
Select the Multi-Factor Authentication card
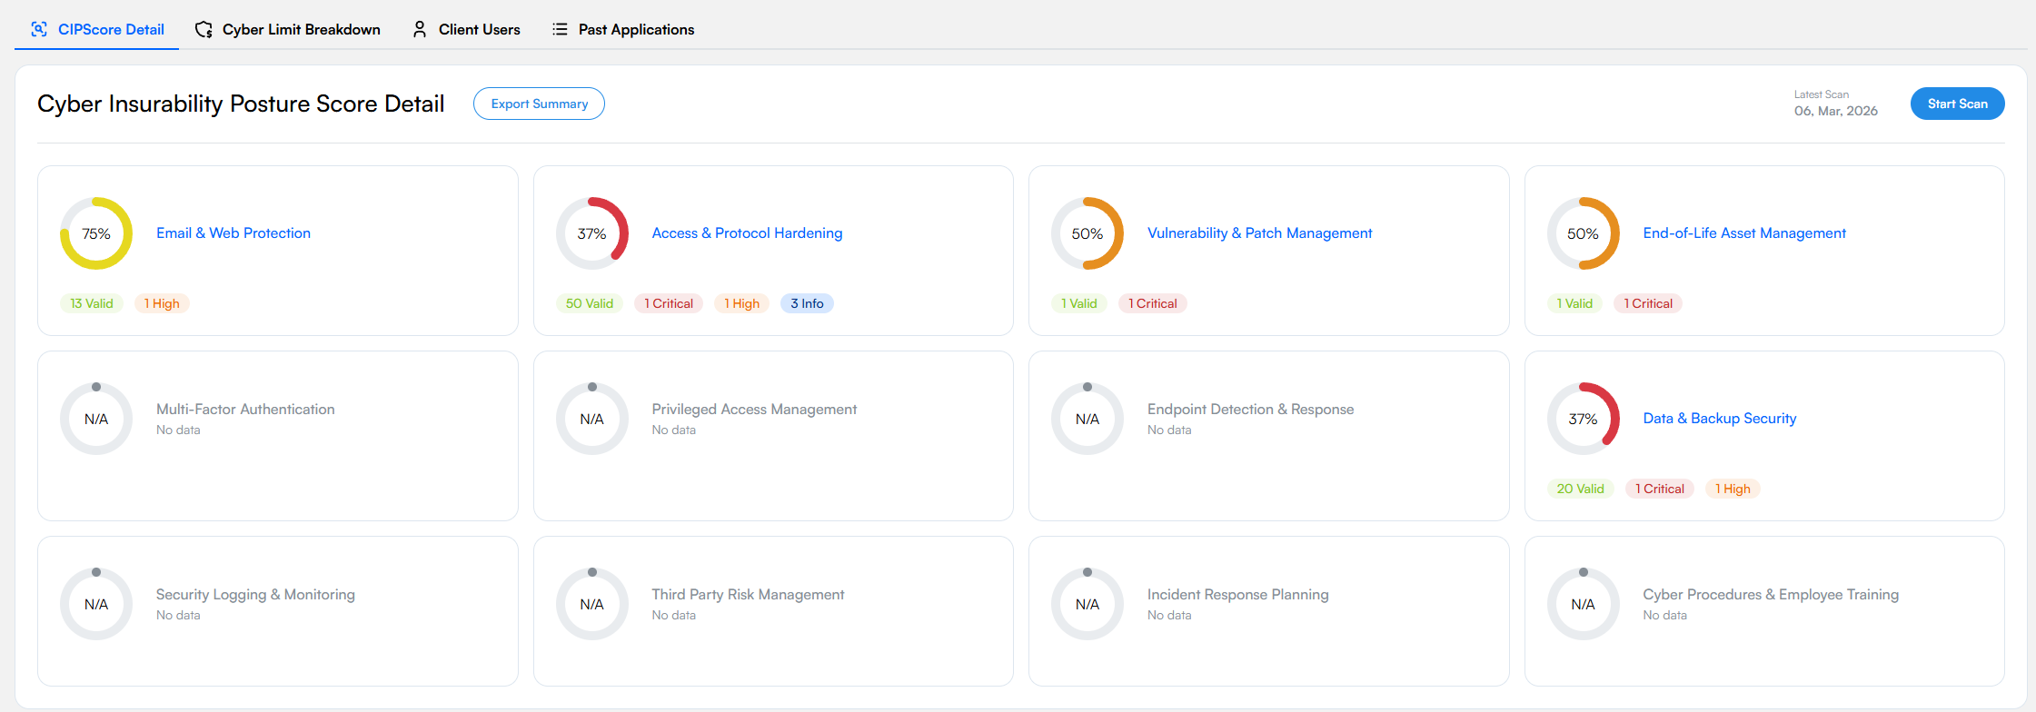point(277,436)
